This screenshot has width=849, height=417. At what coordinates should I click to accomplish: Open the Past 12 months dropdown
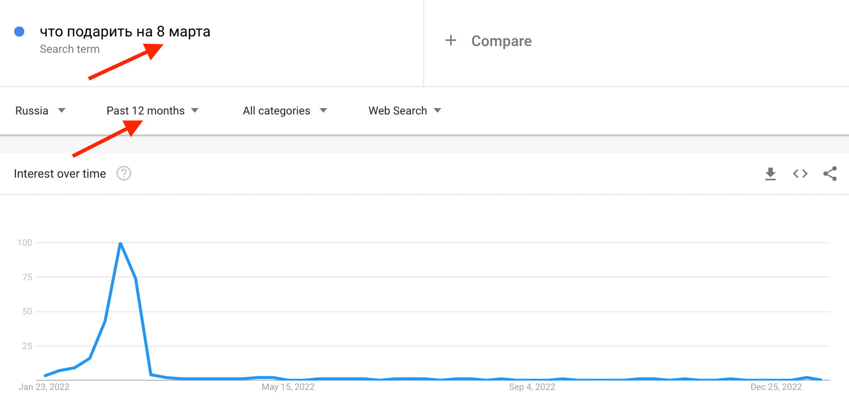[x=153, y=111]
